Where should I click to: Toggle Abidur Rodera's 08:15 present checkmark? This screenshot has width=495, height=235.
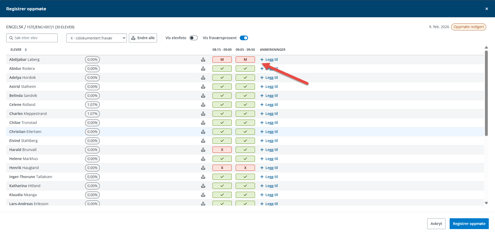click(x=222, y=69)
